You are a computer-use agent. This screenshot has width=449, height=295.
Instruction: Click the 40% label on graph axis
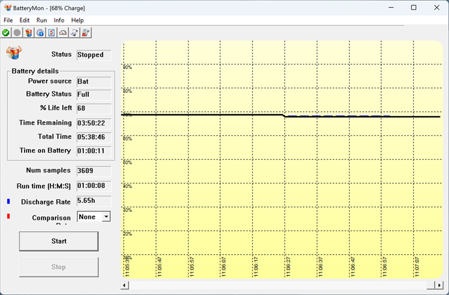[x=128, y=186]
